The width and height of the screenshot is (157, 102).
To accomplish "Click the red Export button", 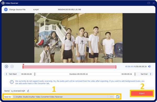I will click(x=142, y=93).
